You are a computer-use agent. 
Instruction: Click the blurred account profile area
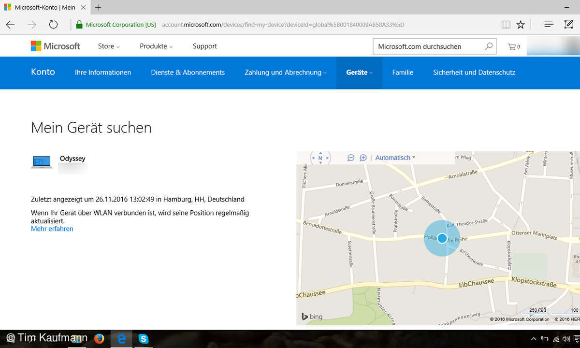[x=553, y=46]
